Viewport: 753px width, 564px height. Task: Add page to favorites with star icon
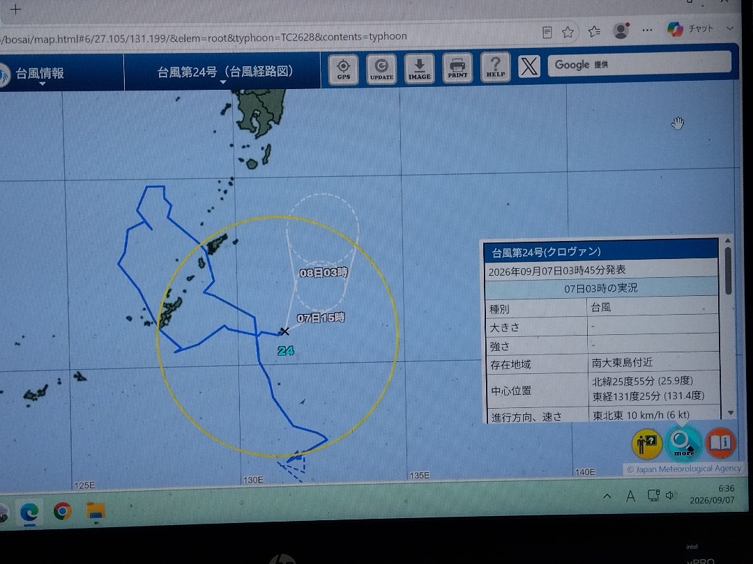[x=568, y=31]
